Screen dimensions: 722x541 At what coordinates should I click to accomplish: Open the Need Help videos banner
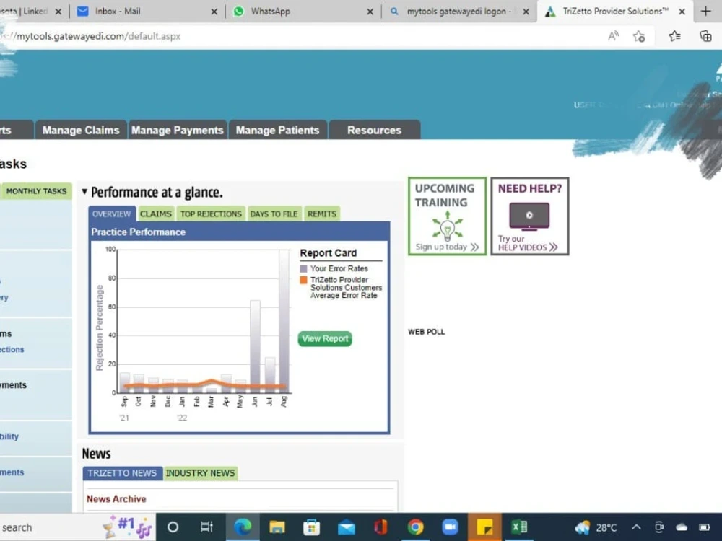530,216
